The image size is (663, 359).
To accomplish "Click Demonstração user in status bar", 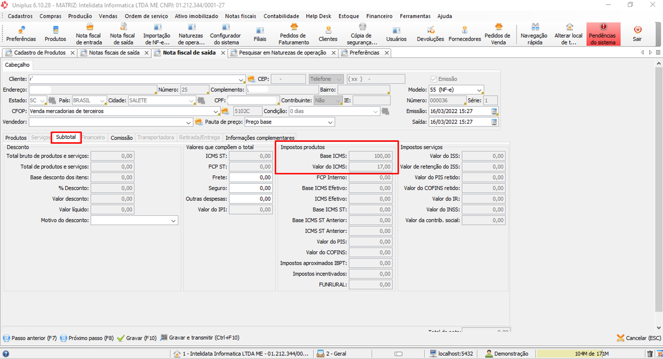I will [x=507, y=354].
